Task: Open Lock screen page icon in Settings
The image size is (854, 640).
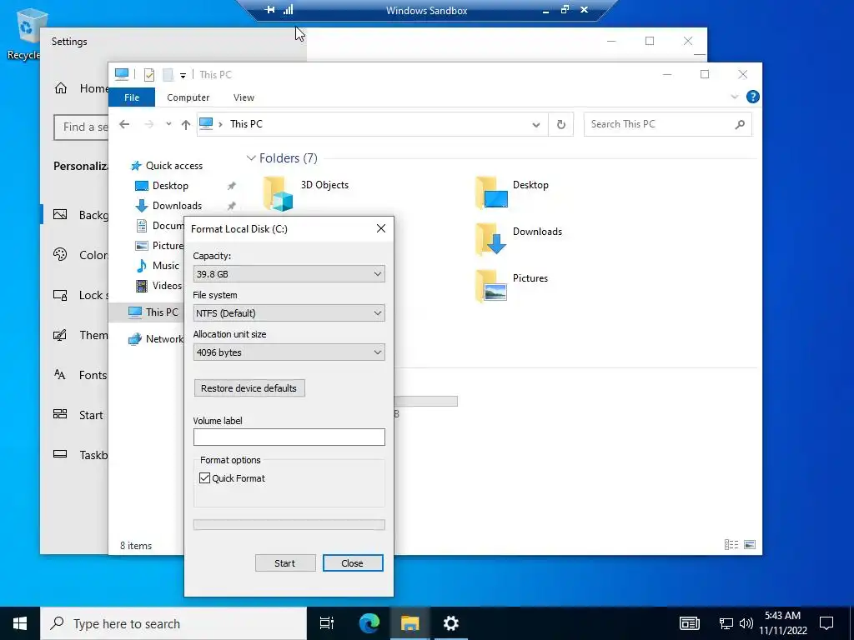Action: [60, 294]
